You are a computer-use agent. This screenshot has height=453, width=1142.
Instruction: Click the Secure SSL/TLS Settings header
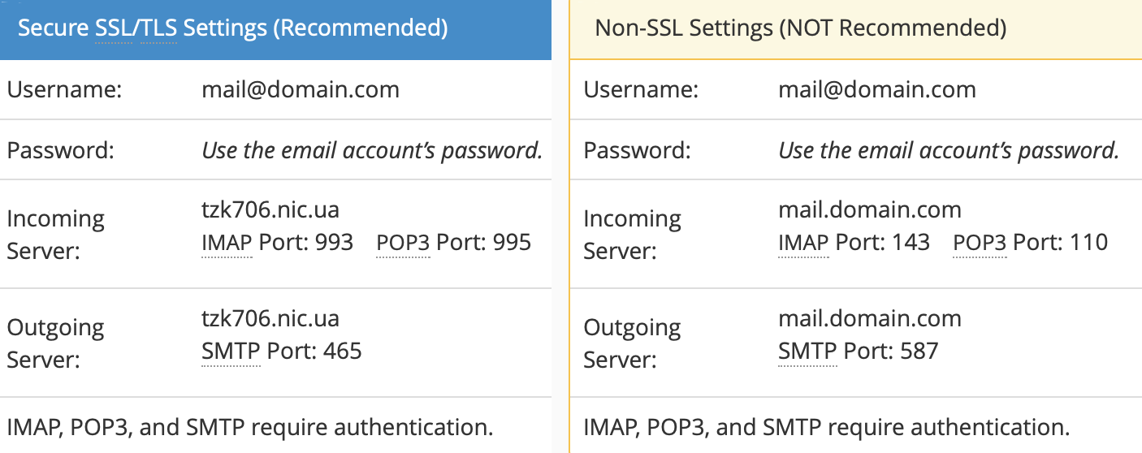[x=232, y=28]
